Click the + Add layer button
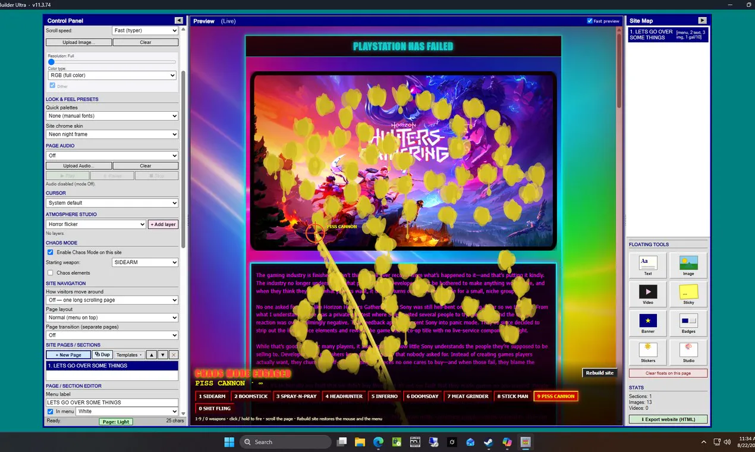This screenshot has height=452, width=755. (x=163, y=224)
